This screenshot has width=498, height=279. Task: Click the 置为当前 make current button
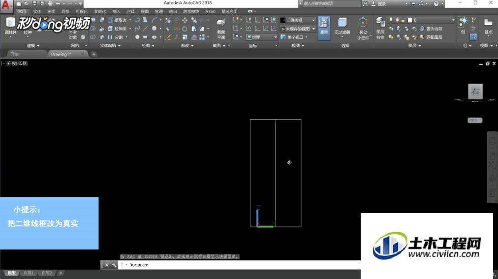point(431,29)
